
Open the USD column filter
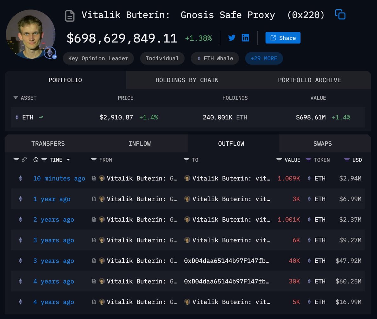(347, 160)
